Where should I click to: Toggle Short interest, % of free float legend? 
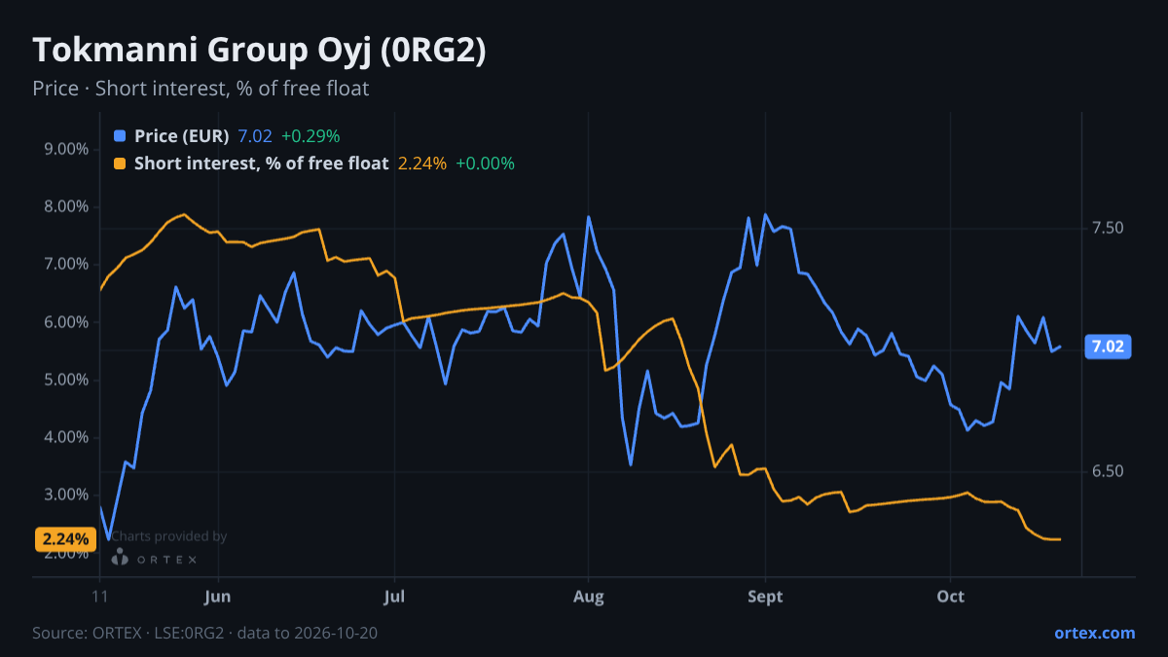tap(262, 164)
